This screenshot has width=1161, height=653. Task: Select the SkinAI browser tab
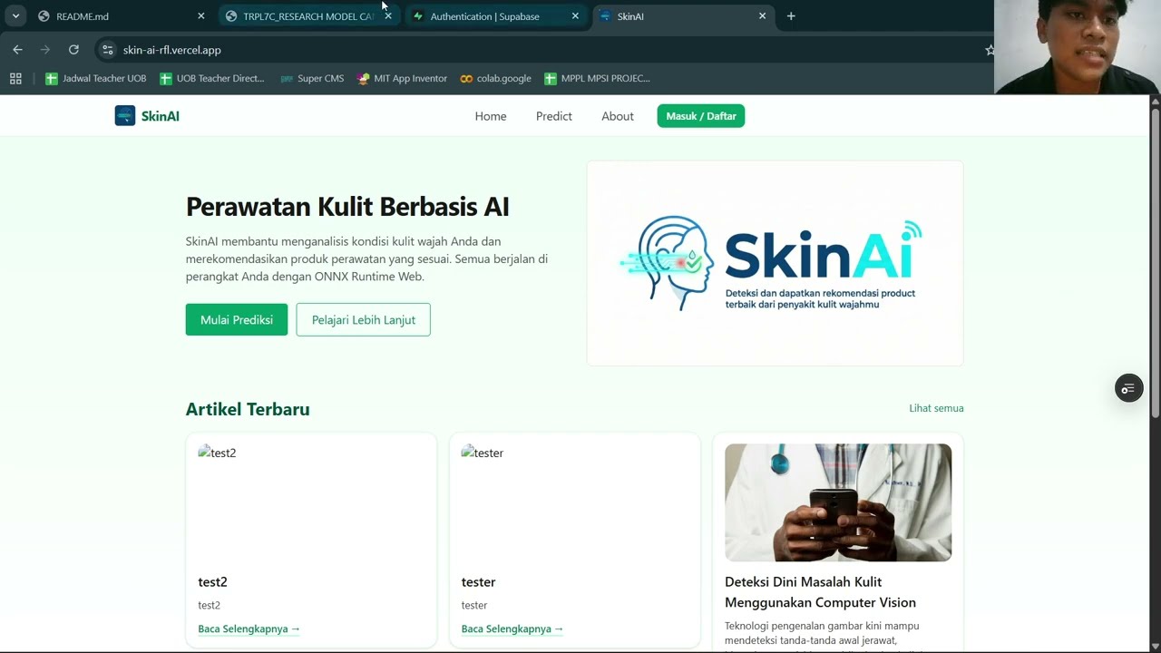point(682,16)
